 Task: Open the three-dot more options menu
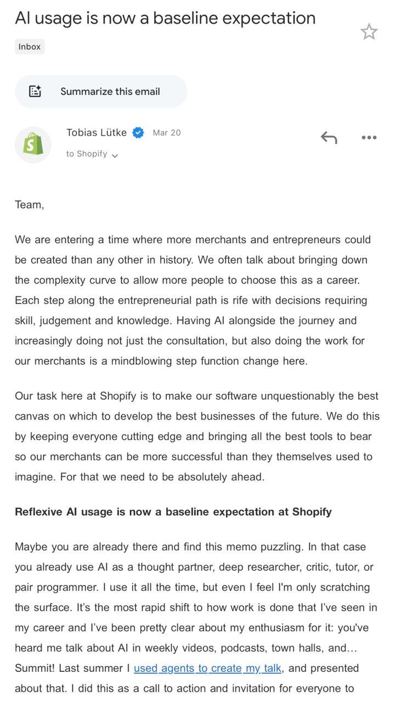click(369, 138)
